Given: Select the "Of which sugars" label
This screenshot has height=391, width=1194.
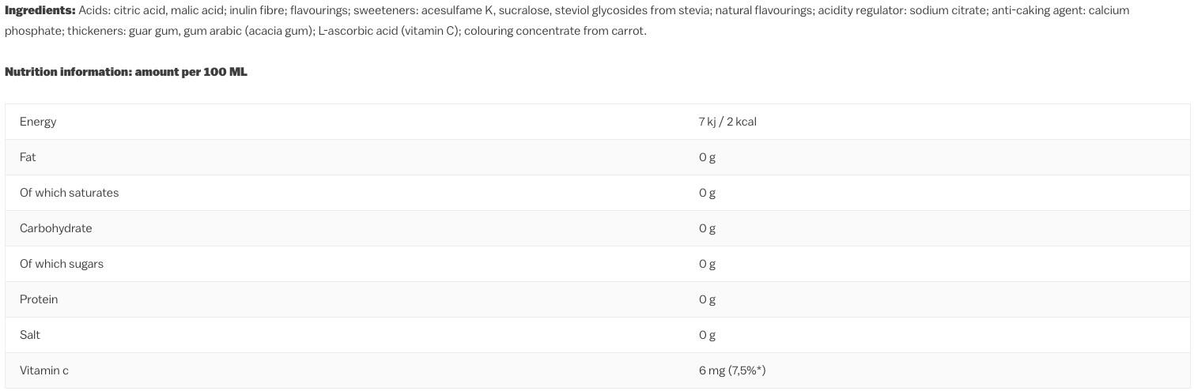Looking at the screenshot, I should point(62,264).
